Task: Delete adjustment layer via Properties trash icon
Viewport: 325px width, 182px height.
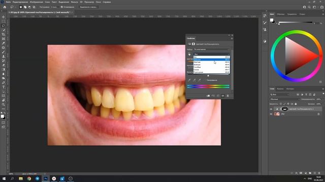Action: click(x=227, y=96)
